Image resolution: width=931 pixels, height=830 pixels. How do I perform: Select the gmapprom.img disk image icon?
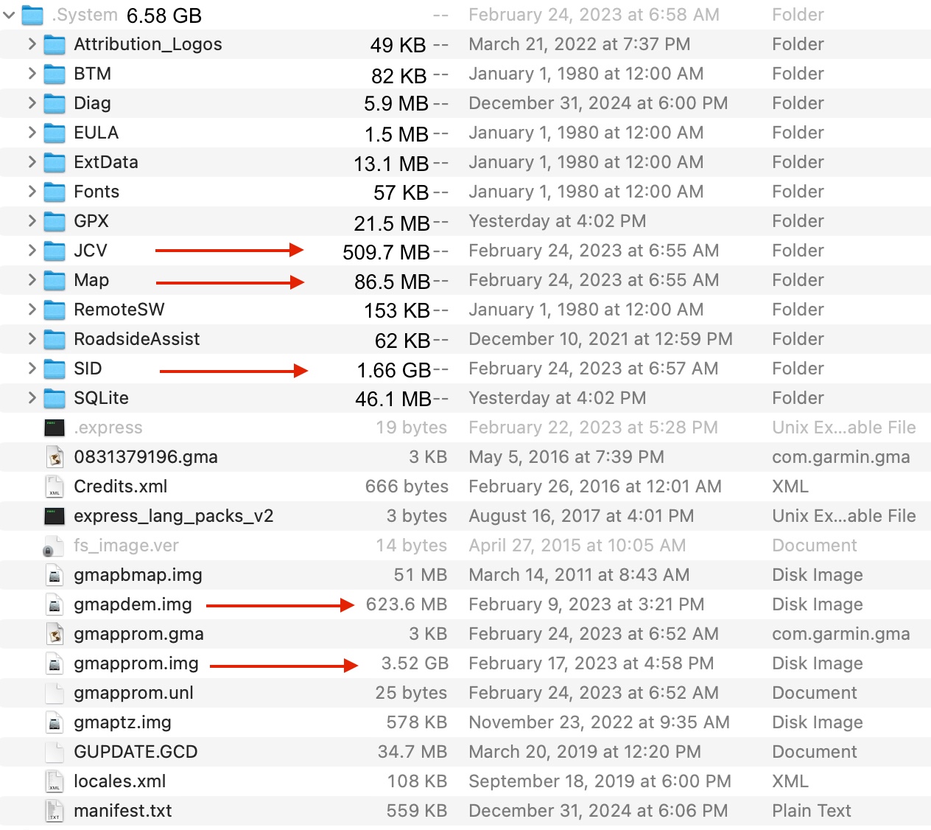tap(55, 663)
